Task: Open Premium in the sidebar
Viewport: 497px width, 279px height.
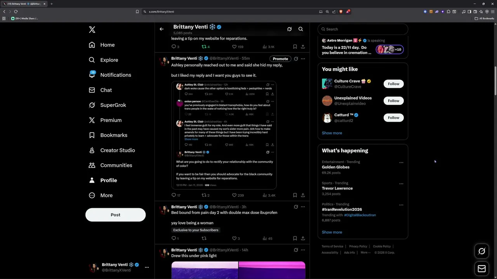Action: pyautogui.click(x=105, y=120)
